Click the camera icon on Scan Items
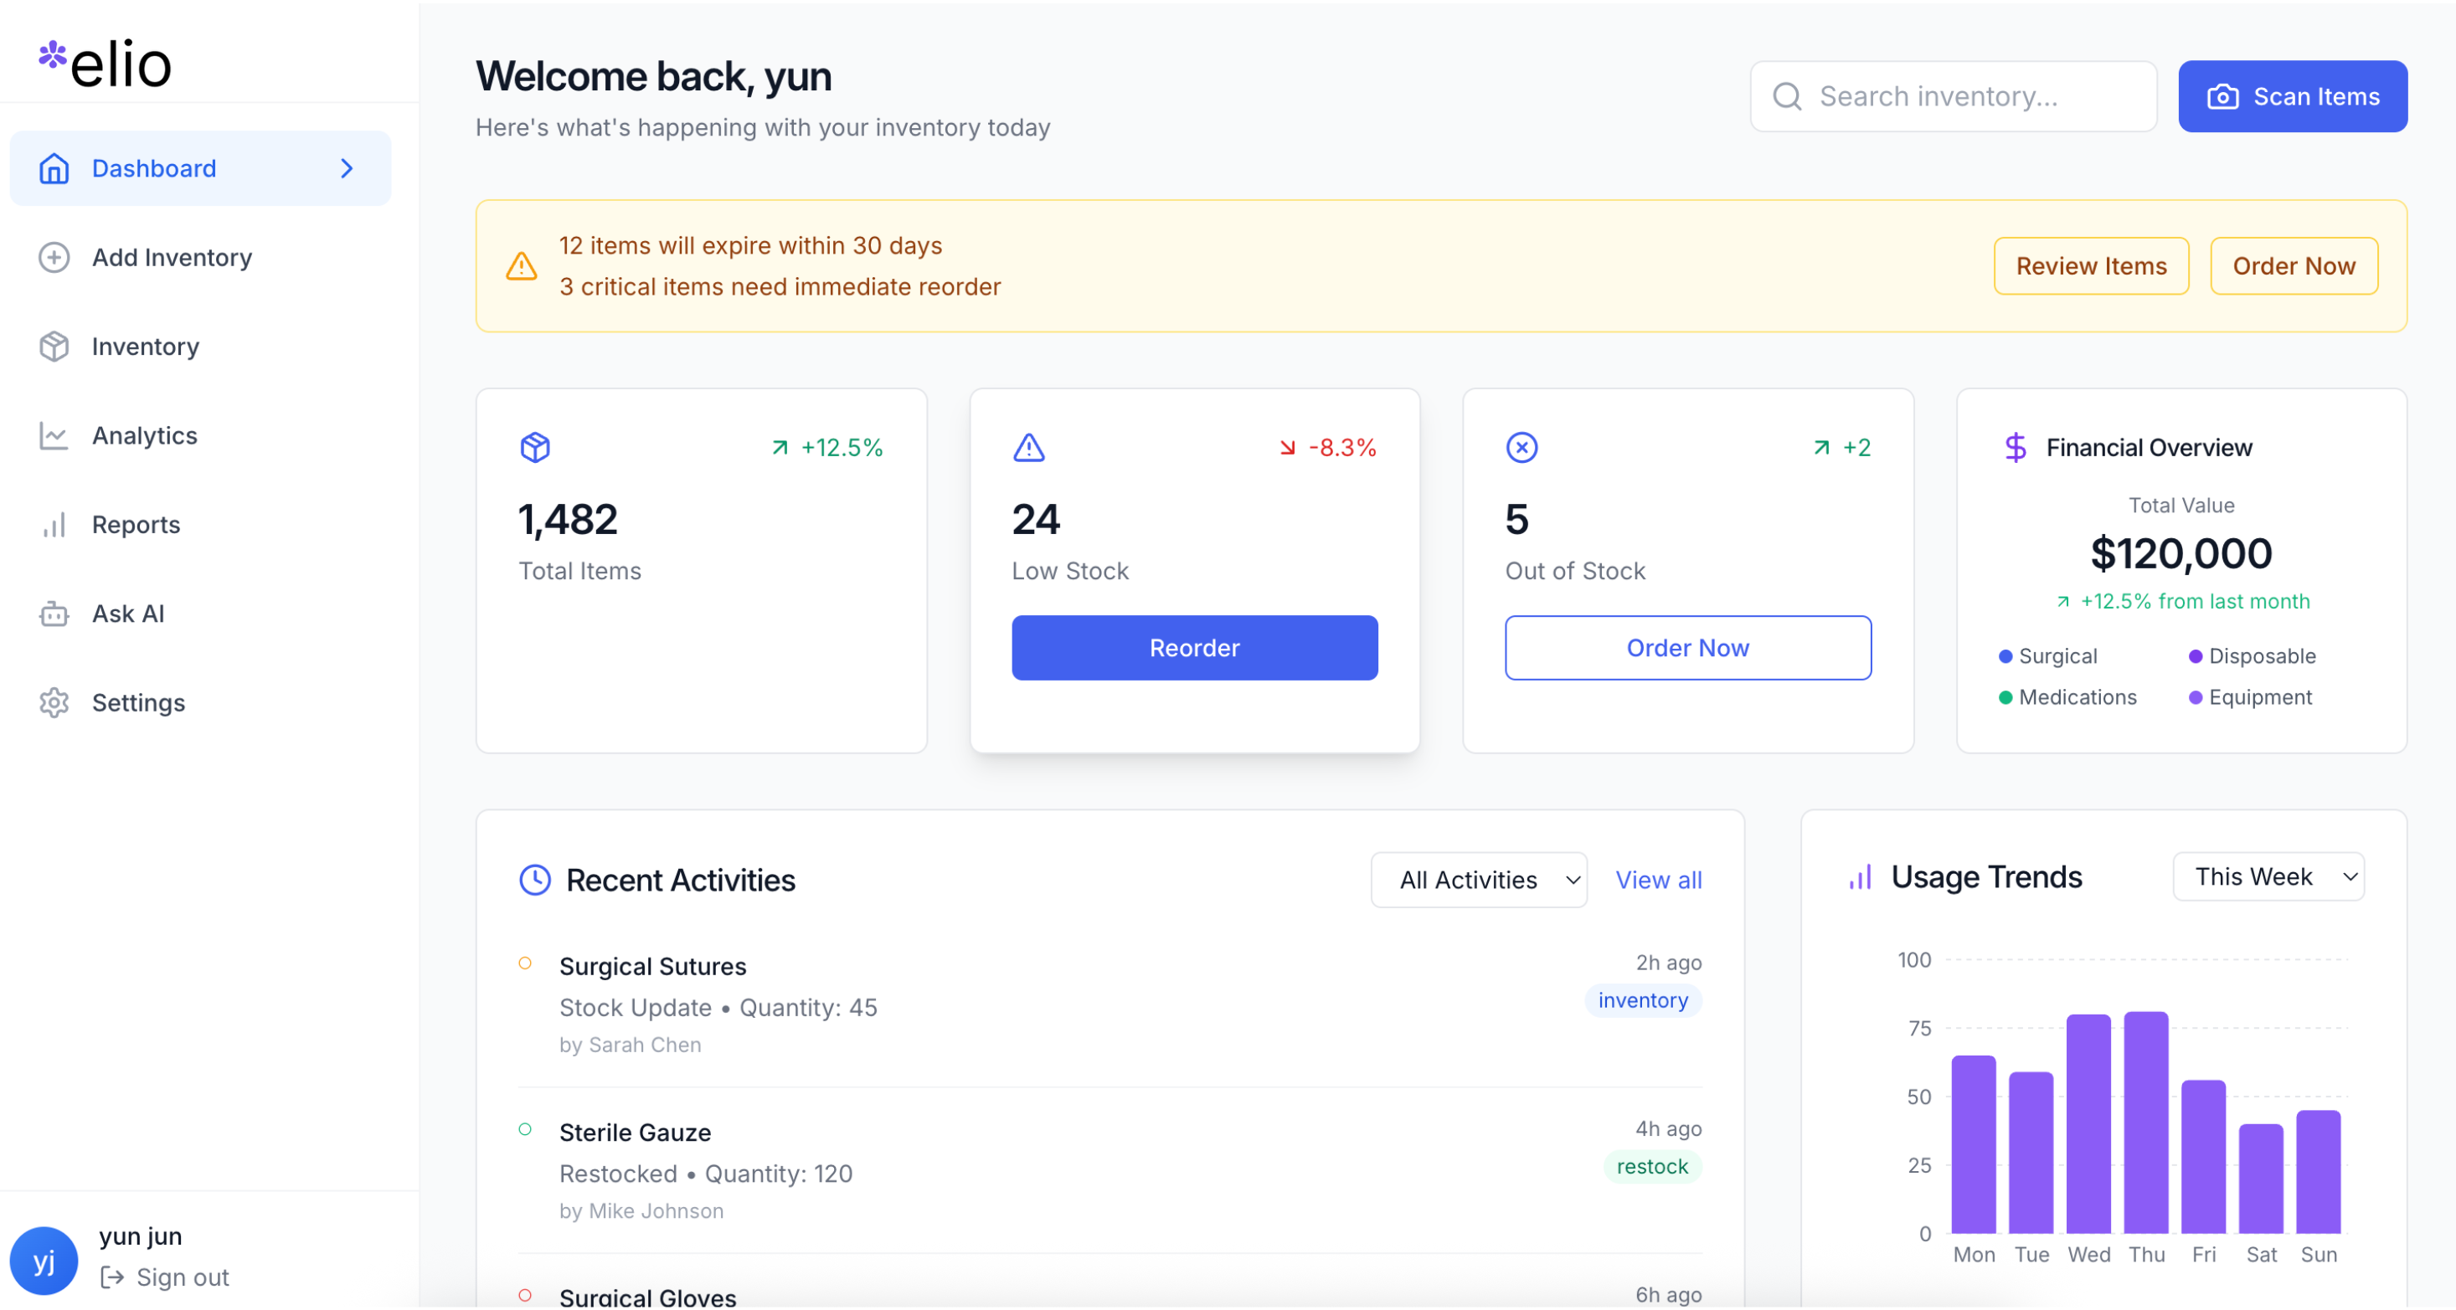The height and width of the screenshot is (1310, 2456). tap(2223, 96)
